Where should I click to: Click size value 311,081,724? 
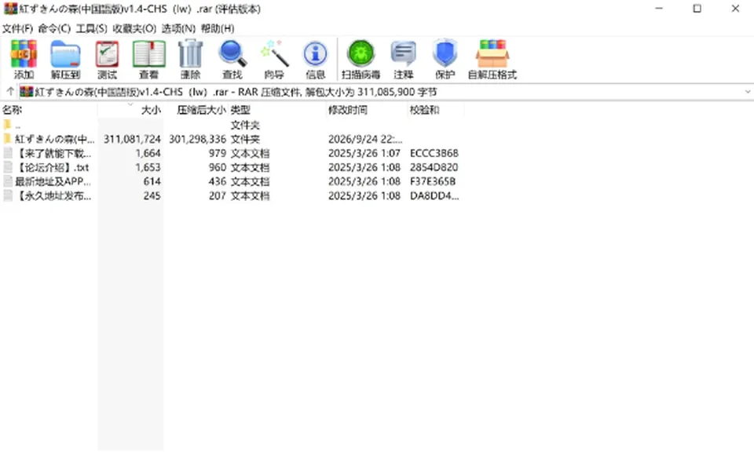(x=132, y=139)
